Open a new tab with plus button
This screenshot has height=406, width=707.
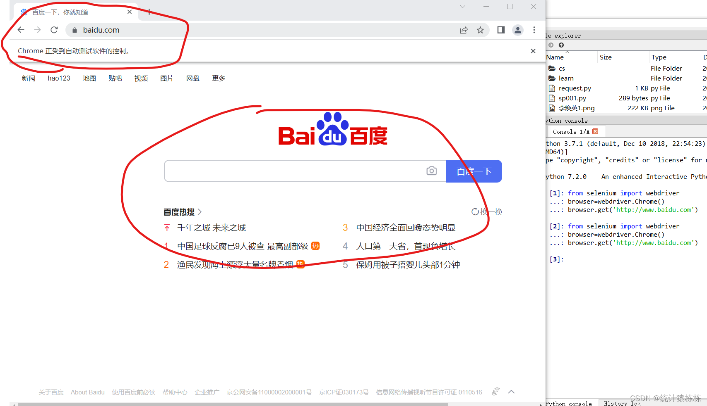(x=149, y=12)
